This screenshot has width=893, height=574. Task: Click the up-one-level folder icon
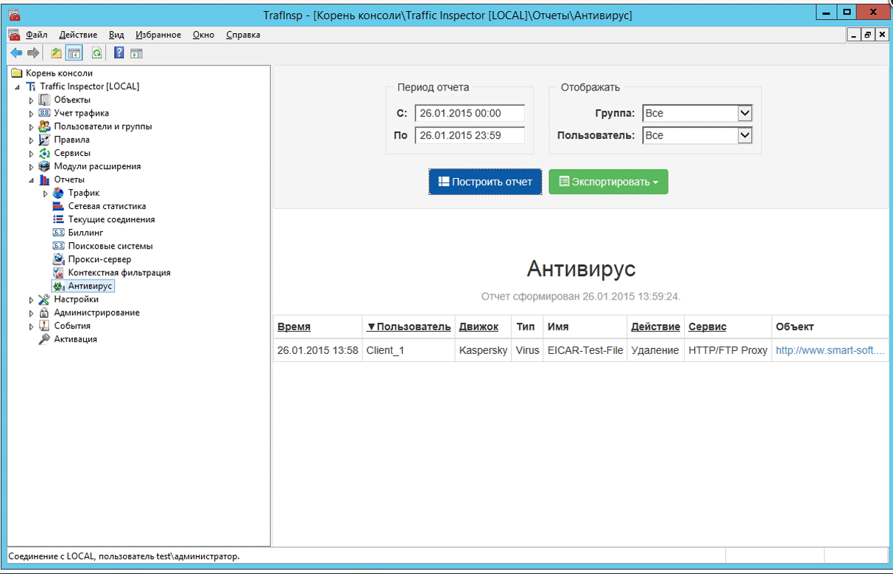tap(56, 53)
